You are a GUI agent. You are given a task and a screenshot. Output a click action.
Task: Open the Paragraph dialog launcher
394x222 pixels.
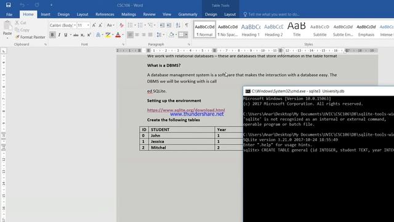[x=189, y=44]
